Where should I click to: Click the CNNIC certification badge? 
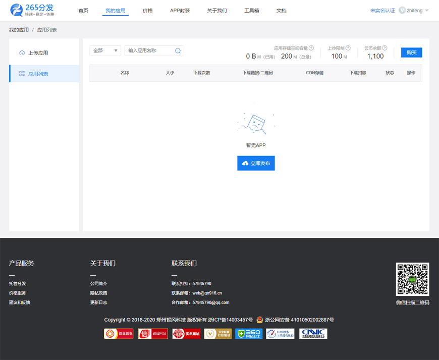tap(313, 334)
